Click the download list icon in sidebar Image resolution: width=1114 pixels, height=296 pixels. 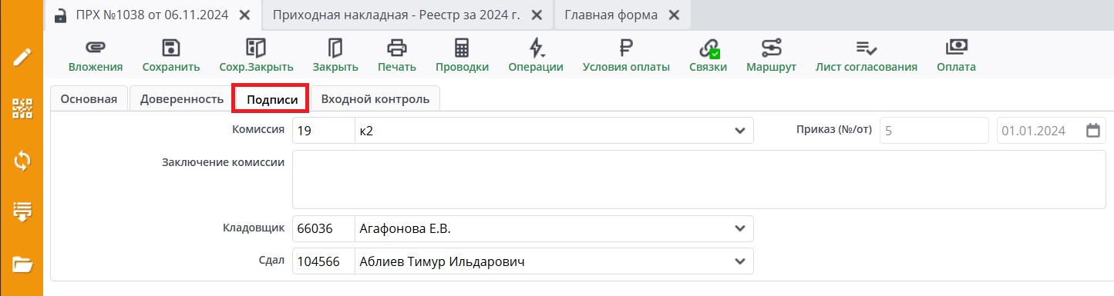tap(22, 211)
